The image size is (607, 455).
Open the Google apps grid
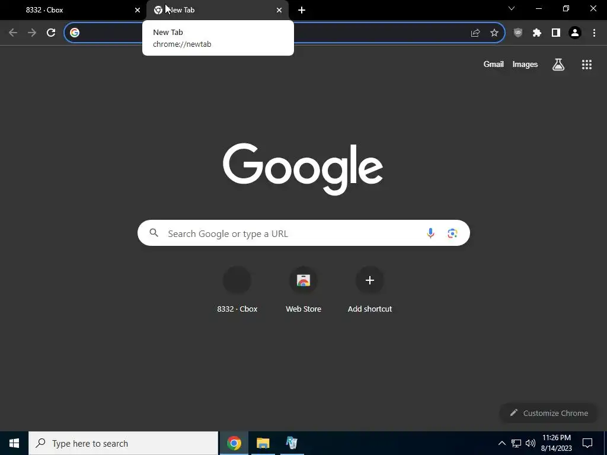tap(587, 64)
